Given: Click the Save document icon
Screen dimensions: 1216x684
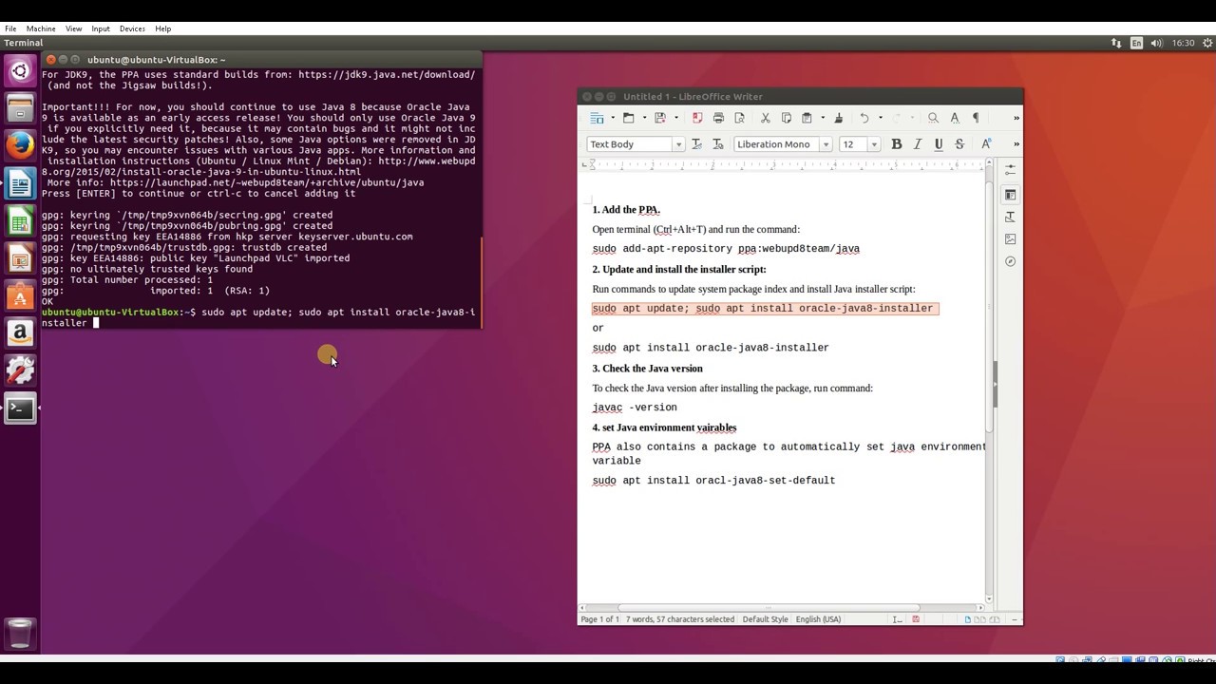Looking at the screenshot, I should (x=660, y=118).
